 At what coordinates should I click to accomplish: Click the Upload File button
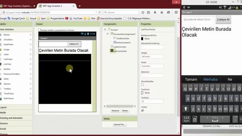pyautogui.click(x=119, y=124)
